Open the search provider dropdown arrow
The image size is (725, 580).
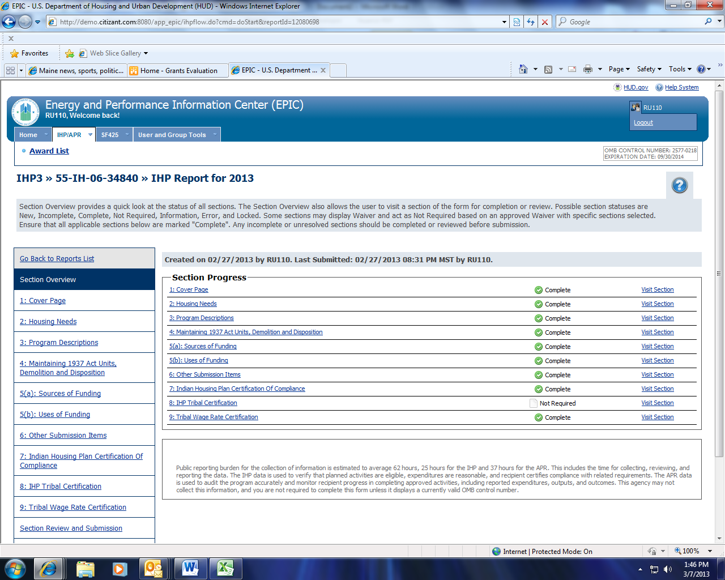point(720,22)
